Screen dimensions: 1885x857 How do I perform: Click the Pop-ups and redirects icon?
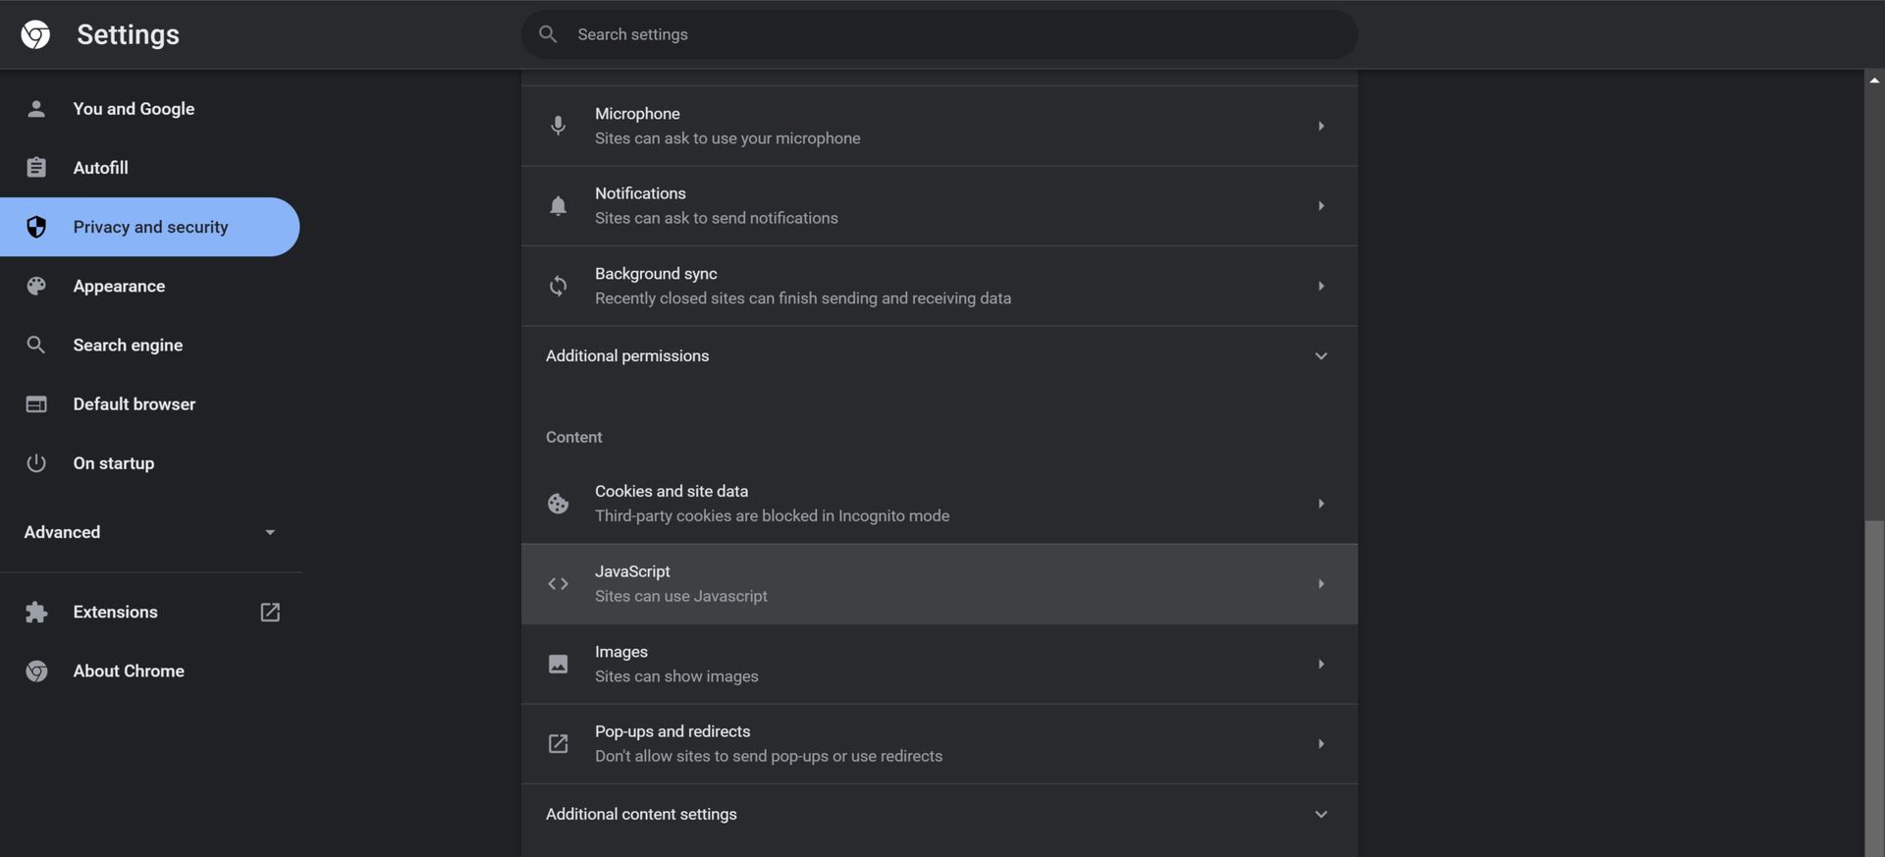click(x=558, y=744)
